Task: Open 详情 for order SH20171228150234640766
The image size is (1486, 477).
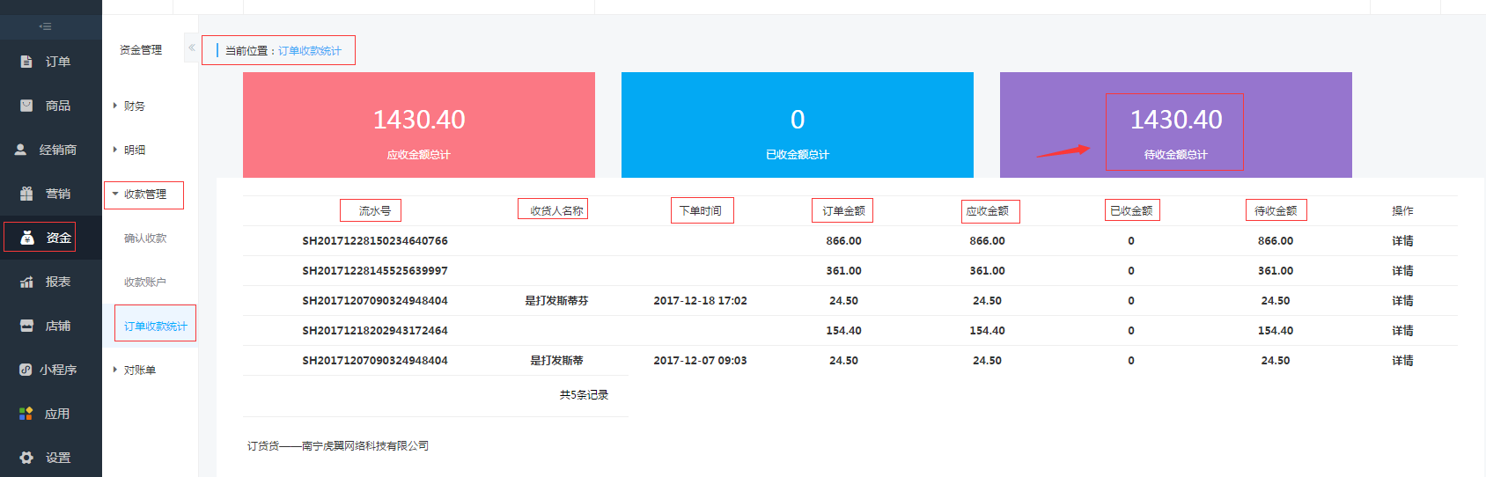Action: tap(1402, 241)
